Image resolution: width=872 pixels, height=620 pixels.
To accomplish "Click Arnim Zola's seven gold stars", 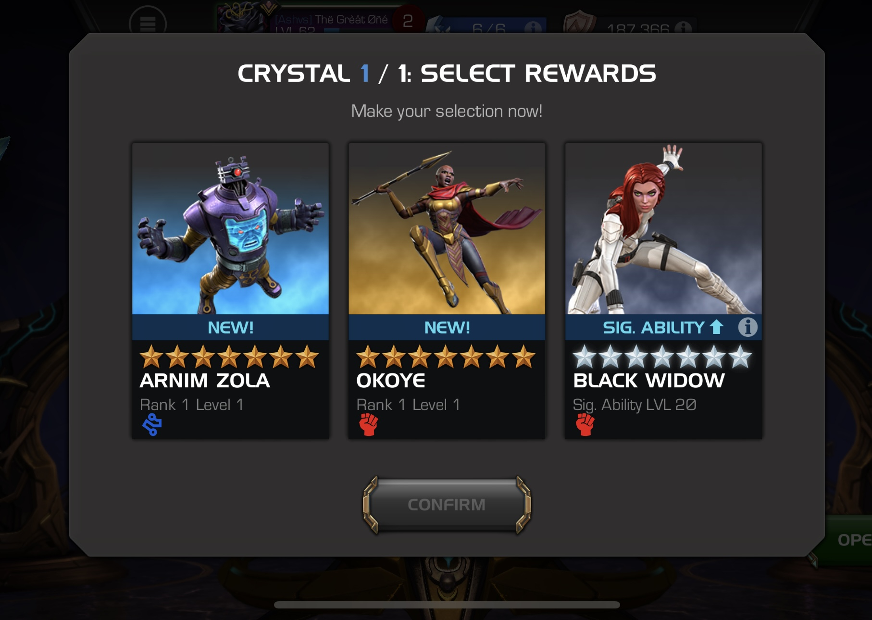I will tap(229, 357).
